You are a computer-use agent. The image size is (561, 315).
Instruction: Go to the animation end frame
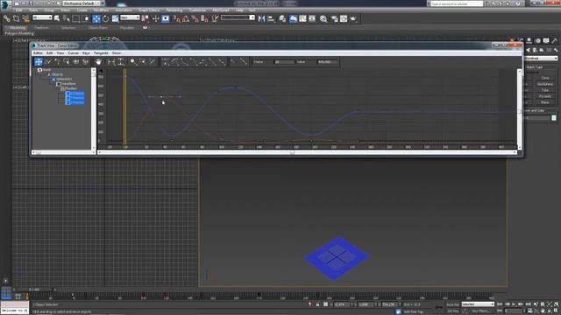pyautogui.click(x=529, y=304)
